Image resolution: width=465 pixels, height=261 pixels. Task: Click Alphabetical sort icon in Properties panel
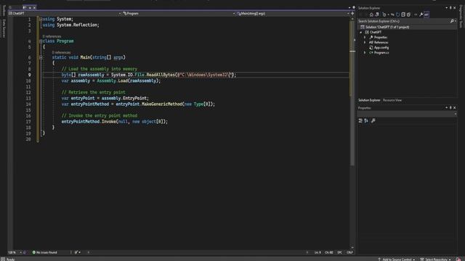(x=366, y=120)
